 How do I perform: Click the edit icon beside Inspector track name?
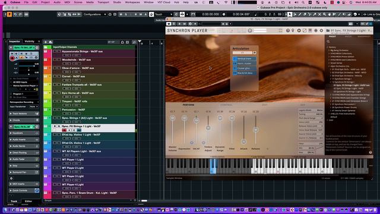tap(37, 48)
